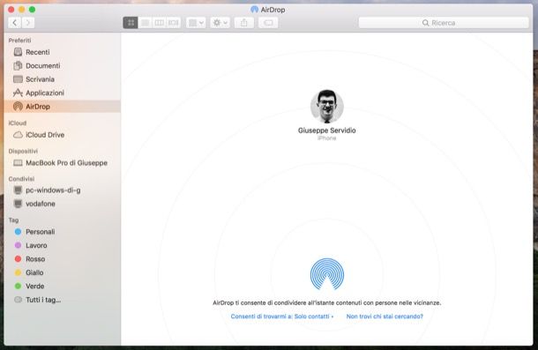Switch to column view
Screen dimensions: 538x350
tap(160, 23)
